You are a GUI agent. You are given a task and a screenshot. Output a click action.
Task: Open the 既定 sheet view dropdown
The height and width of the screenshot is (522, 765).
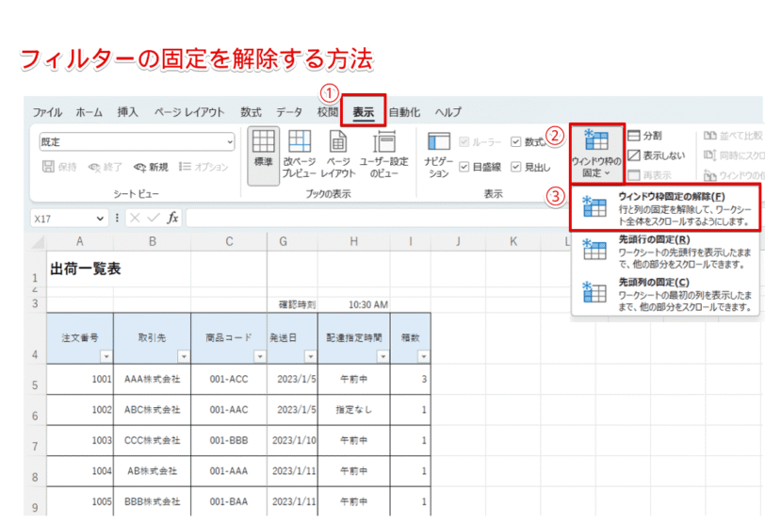point(137,142)
